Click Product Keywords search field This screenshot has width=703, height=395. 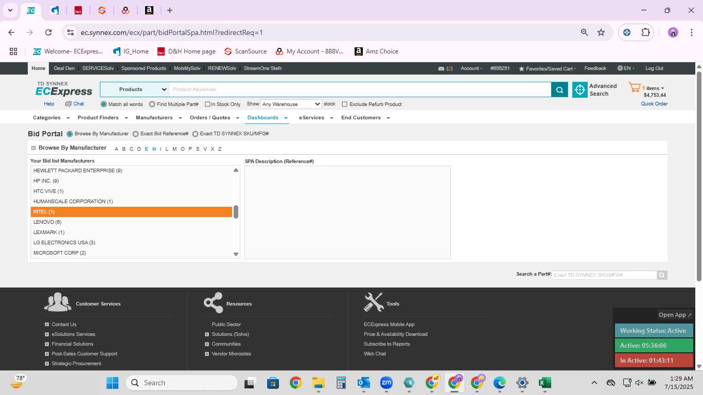[x=360, y=89]
